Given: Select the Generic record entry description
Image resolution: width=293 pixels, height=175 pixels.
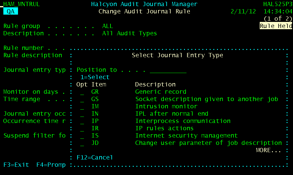Looking at the screenshot, I should tap(161, 92).
